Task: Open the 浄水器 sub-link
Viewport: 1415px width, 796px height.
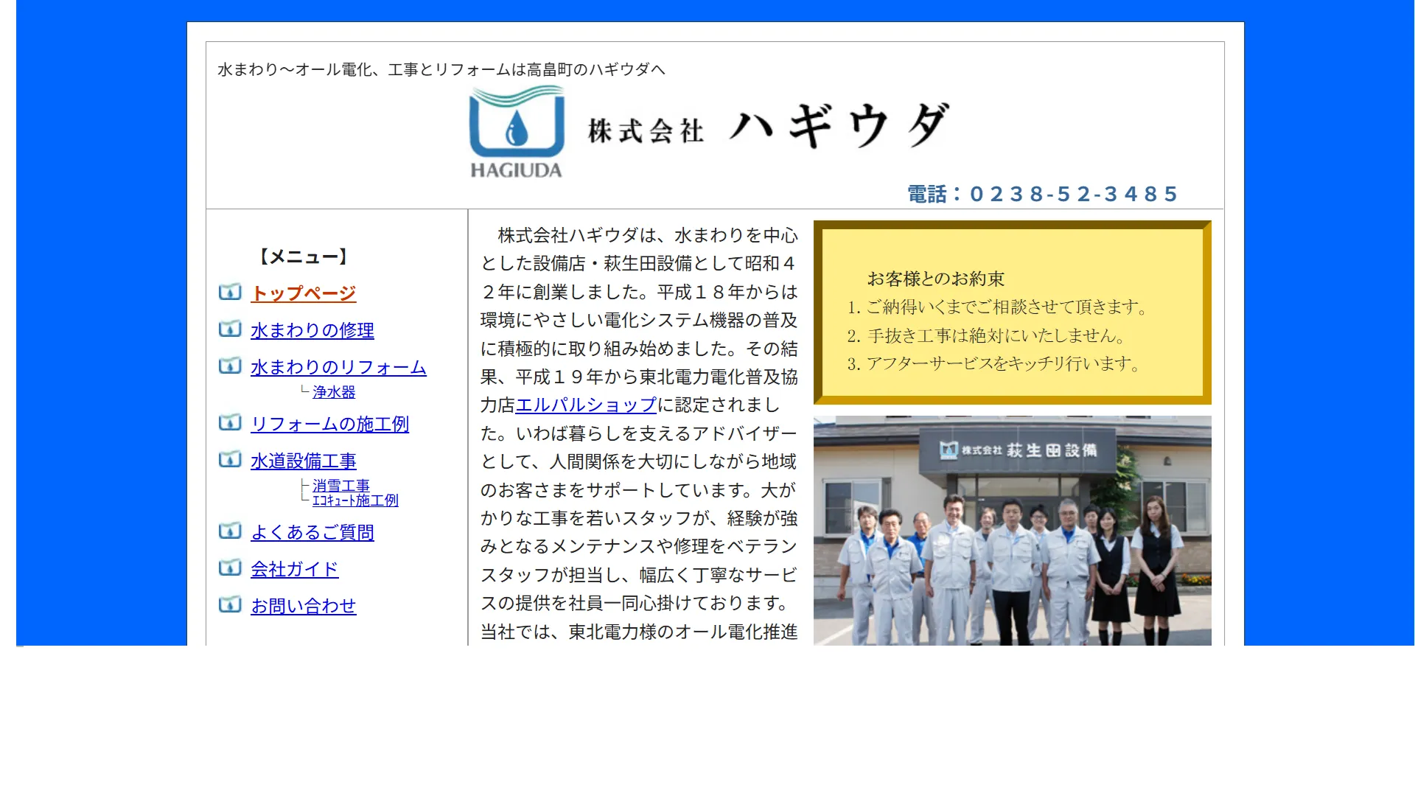Action: point(334,392)
